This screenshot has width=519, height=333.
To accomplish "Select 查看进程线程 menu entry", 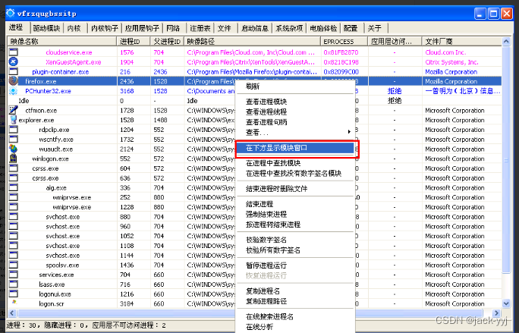I will click(295, 112).
